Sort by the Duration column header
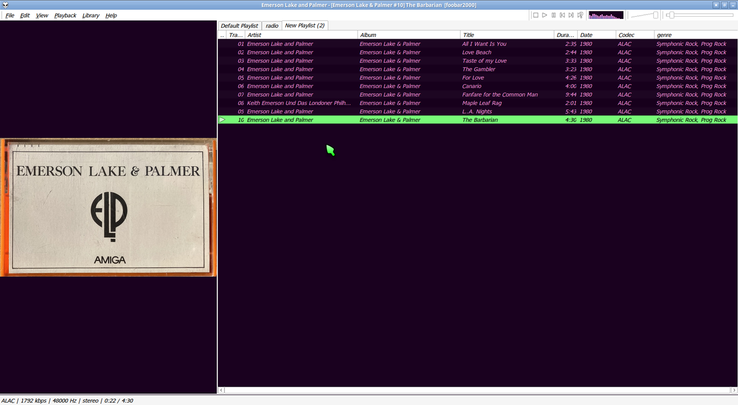The height and width of the screenshot is (405, 738). 566,35
